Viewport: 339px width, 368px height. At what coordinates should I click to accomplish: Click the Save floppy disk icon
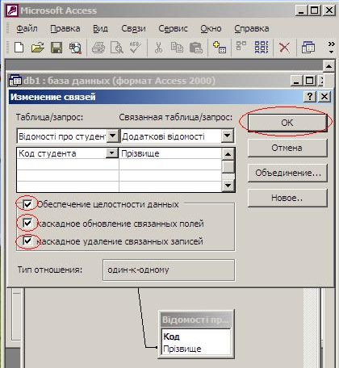pos(56,48)
